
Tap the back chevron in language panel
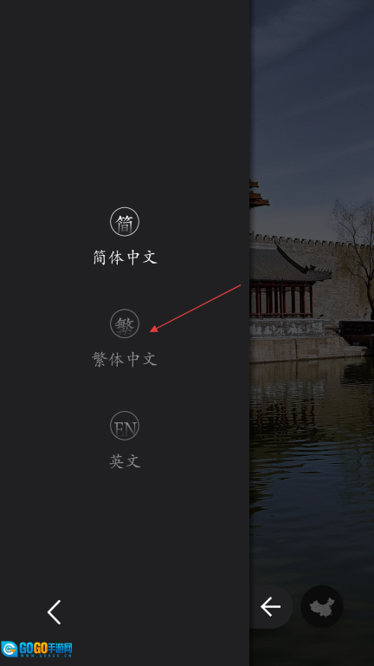pyautogui.click(x=54, y=612)
